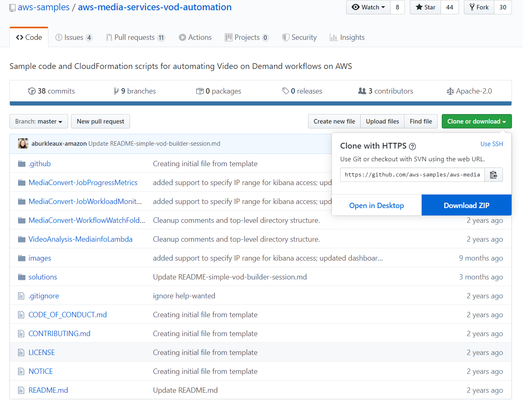View the 3 contributors

point(386,91)
